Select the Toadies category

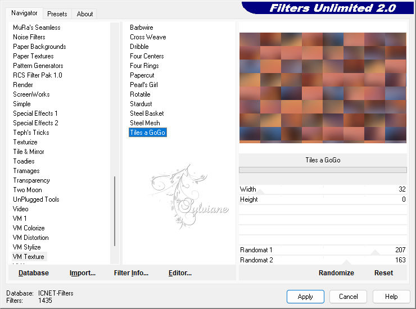pos(24,161)
